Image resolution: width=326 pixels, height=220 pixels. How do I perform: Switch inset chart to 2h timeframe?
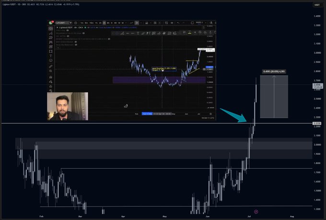[x=100, y=23]
